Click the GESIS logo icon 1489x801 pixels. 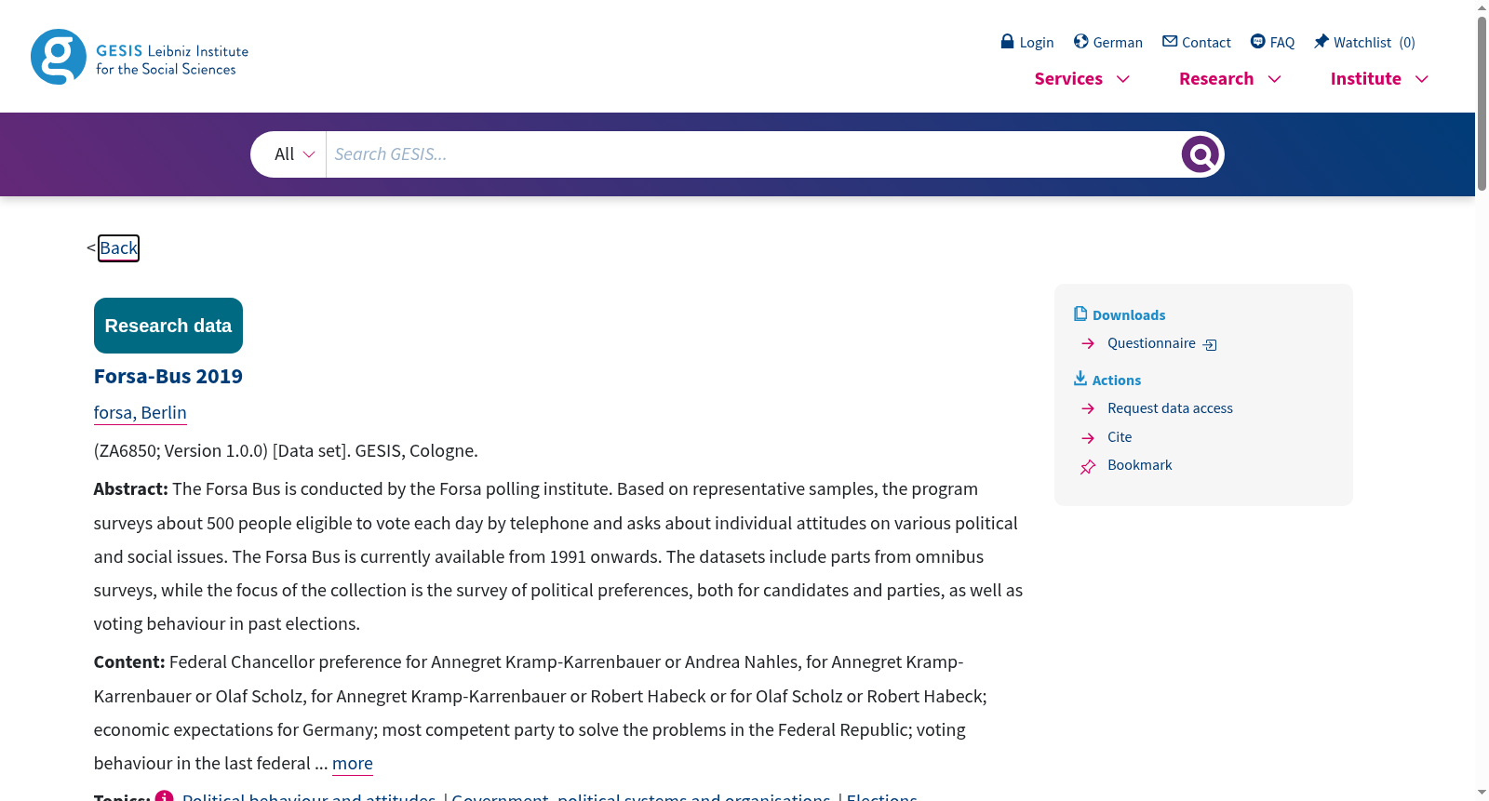(x=59, y=57)
